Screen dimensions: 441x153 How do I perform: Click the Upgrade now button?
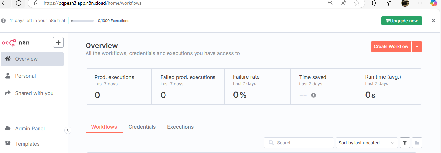coord(402,21)
